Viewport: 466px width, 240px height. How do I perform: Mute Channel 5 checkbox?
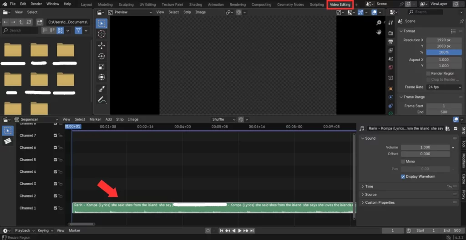click(55, 160)
